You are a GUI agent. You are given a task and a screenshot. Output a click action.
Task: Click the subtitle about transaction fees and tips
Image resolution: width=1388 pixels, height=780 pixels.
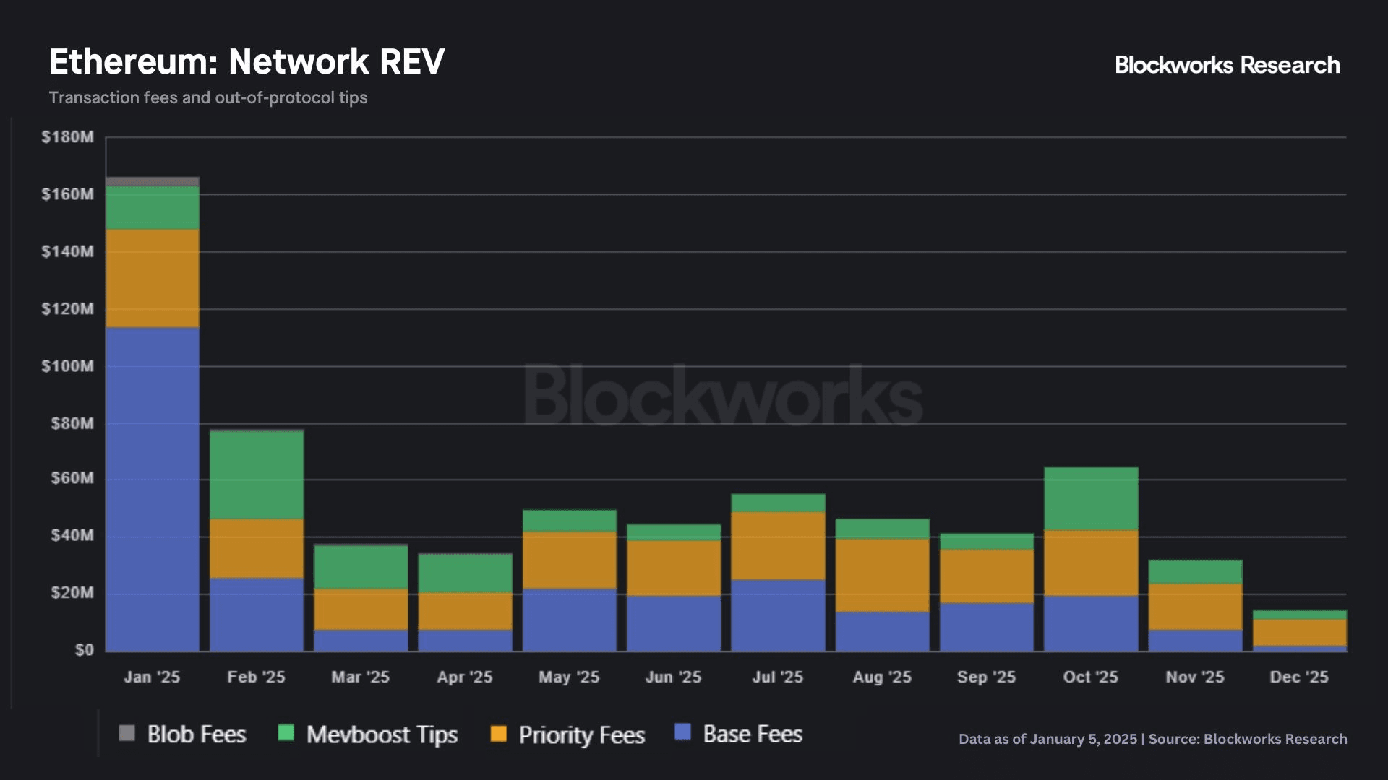click(208, 97)
